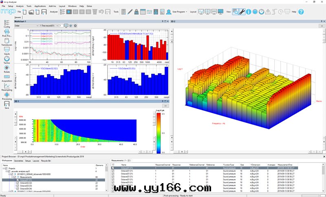
Task: Open the Analysis menu
Action: [20, 7]
